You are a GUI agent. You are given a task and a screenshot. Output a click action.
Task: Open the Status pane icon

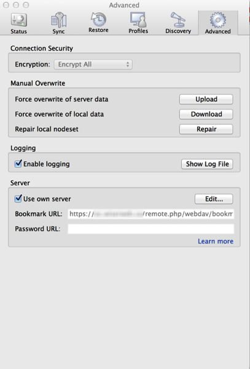(19, 20)
